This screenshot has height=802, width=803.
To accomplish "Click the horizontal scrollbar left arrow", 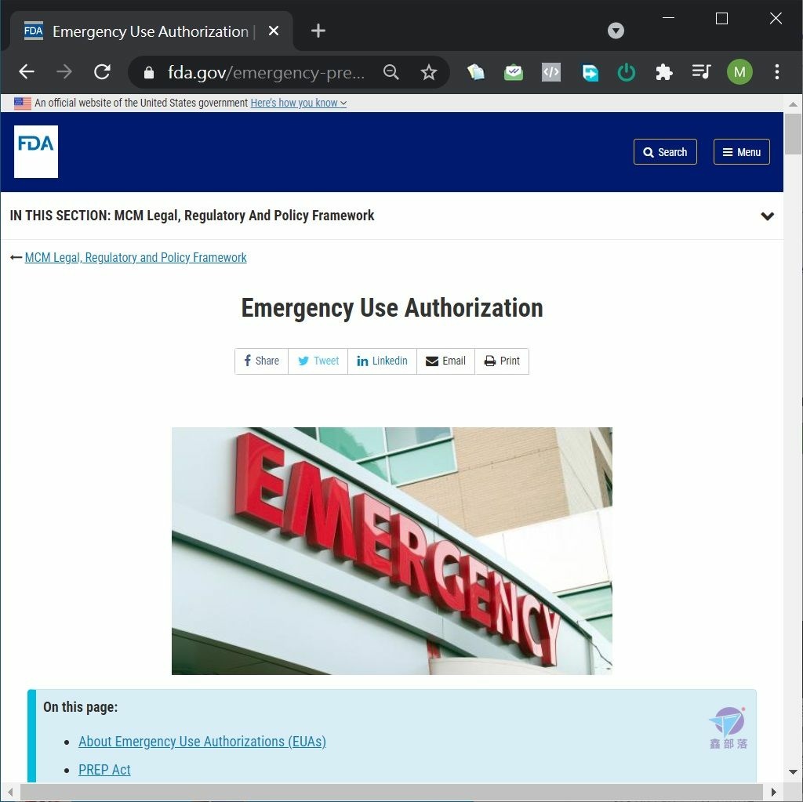I will click(9, 792).
